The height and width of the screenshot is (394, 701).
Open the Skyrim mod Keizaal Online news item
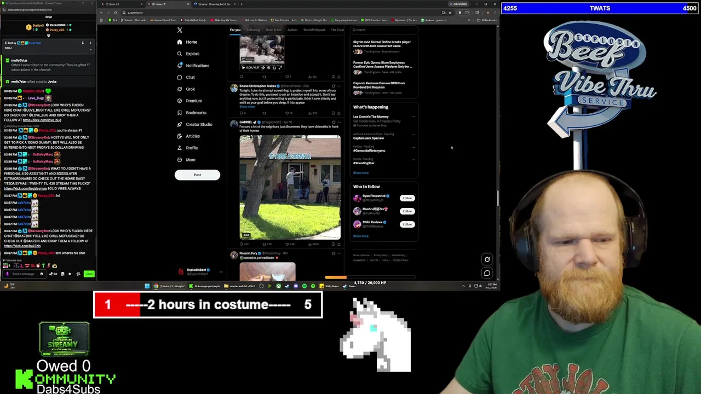point(382,47)
